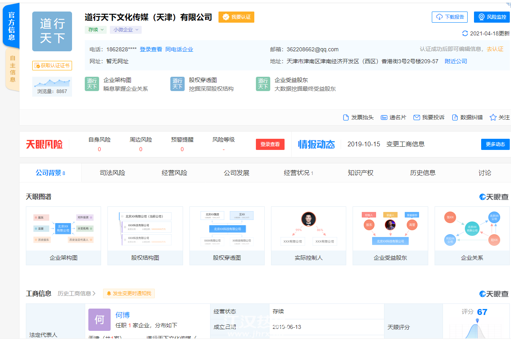Image resolution: width=511 pixels, height=340 pixels.
Task: Click the 自身风险 count 0
Action: [99, 150]
